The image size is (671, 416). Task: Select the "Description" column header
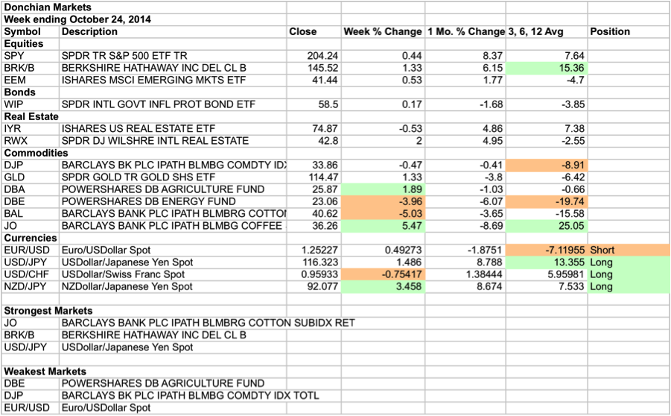[x=173, y=32]
